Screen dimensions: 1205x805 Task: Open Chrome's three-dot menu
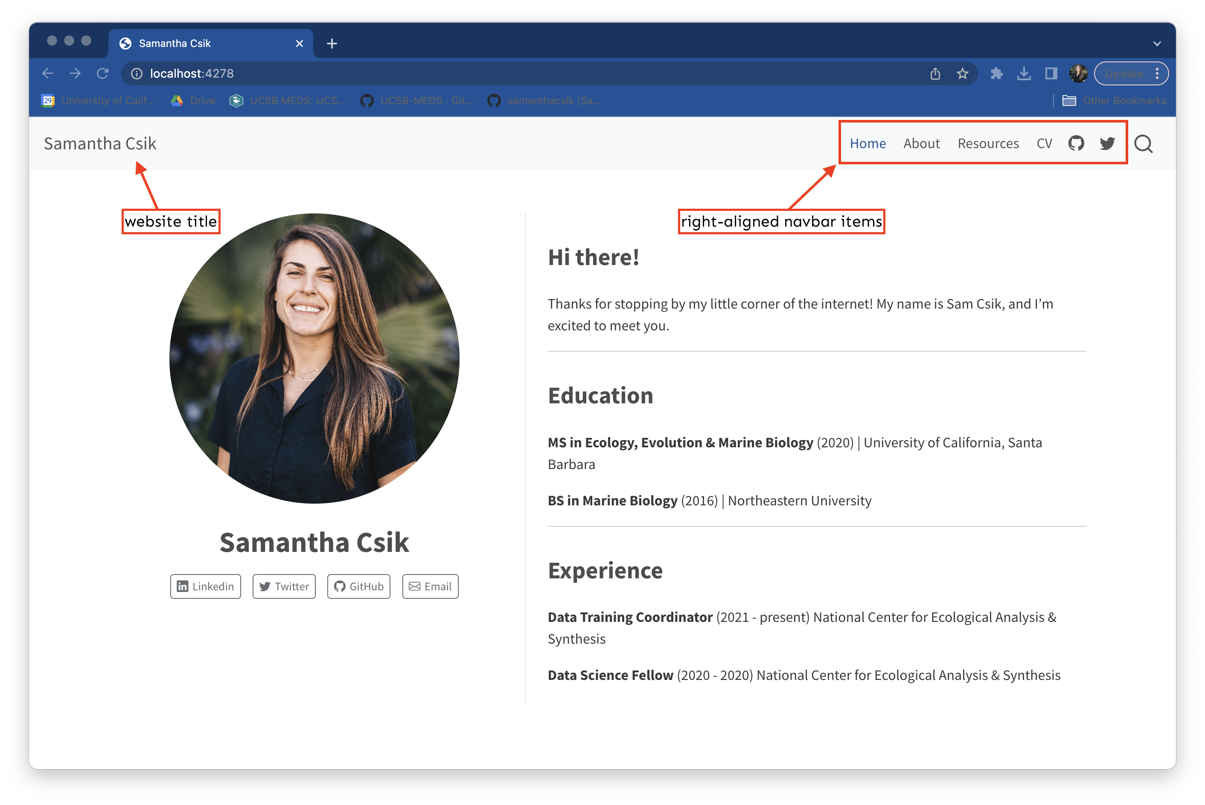1157,73
